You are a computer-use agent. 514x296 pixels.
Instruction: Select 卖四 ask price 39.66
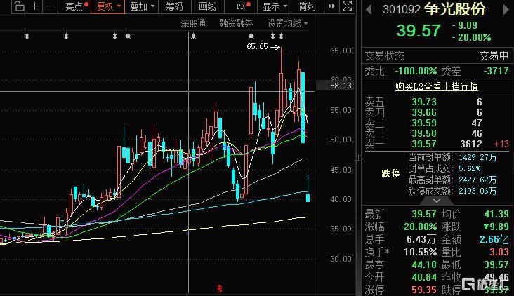pyautogui.click(x=424, y=112)
